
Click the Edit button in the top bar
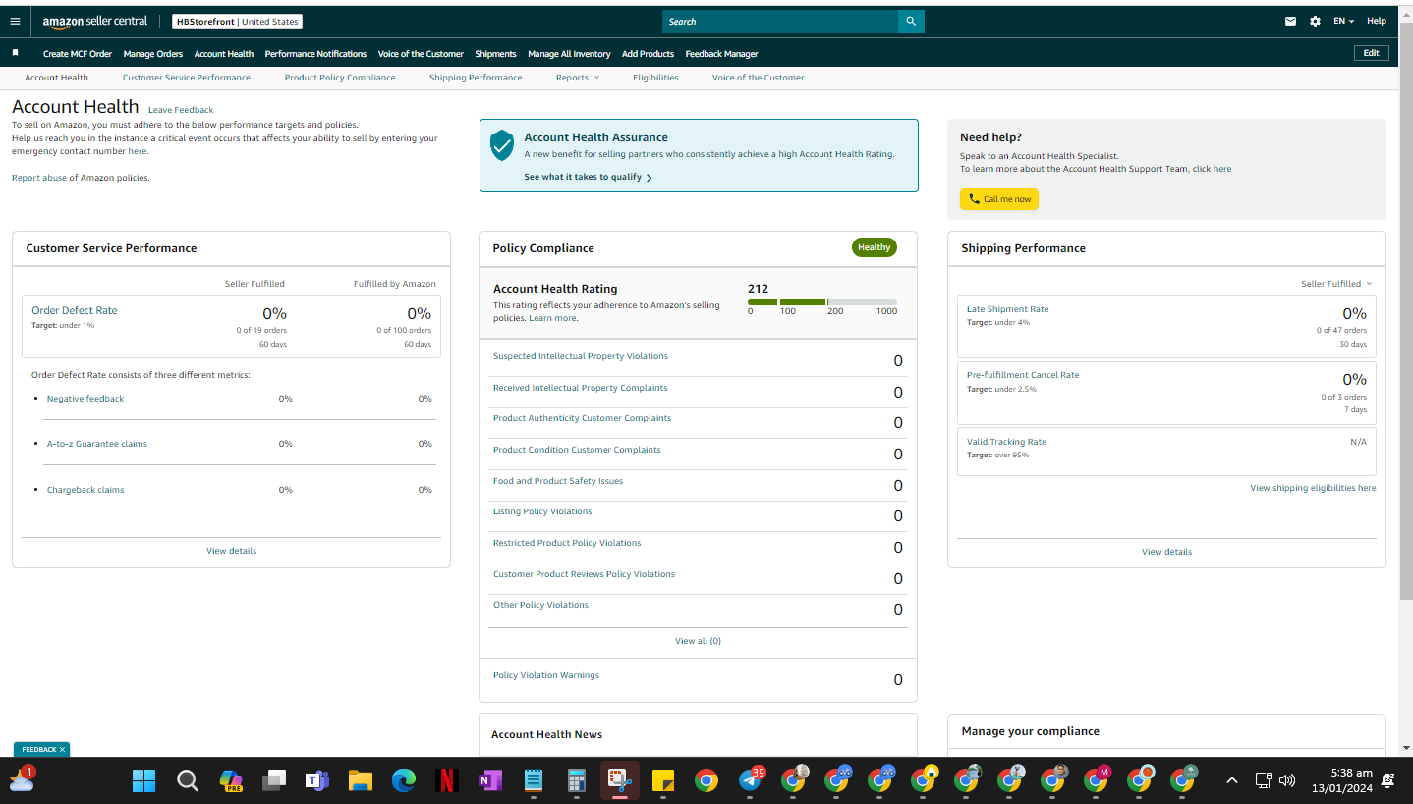(1371, 53)
